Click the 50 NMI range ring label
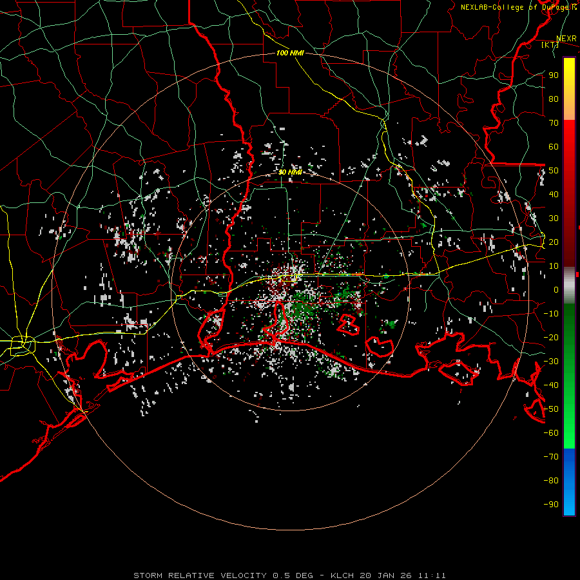Image resolution: width=580 pixels, height=580 pixels. 290,172
